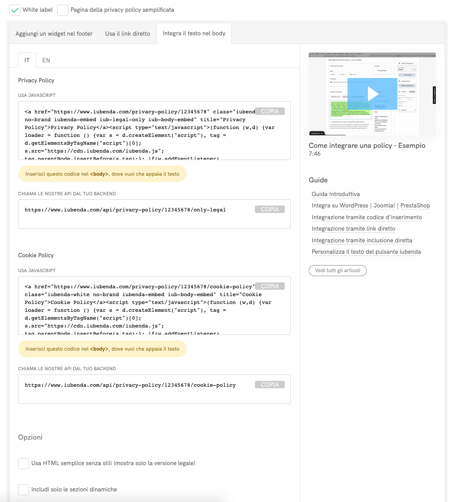Copy the Cookie Policy API URL
This screenshot has width=455, height=502.
point(270,385)
